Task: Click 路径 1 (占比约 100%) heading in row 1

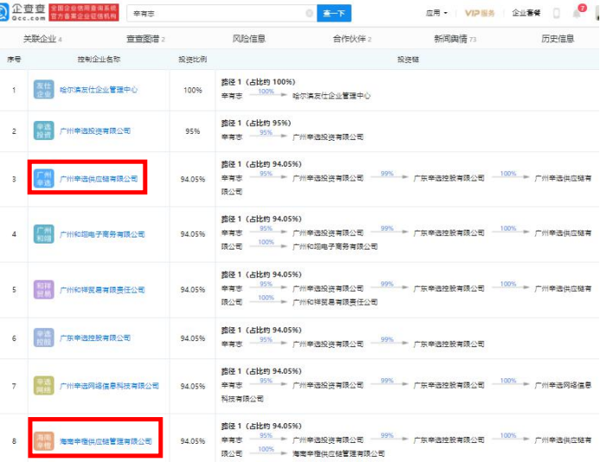Action: point(259,81)
